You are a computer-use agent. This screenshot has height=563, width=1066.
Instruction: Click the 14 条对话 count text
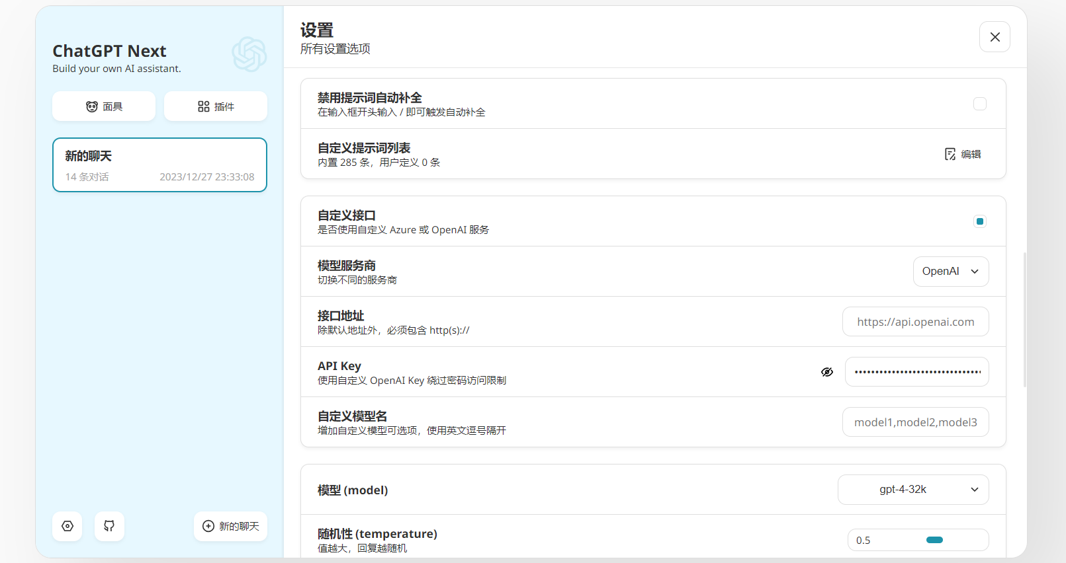point(87,177)
